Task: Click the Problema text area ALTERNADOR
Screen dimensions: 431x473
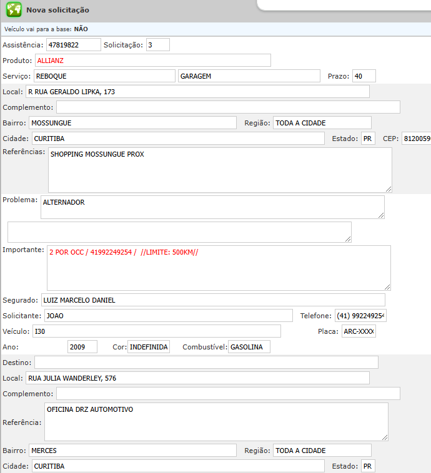Action: tap(212, 207)
